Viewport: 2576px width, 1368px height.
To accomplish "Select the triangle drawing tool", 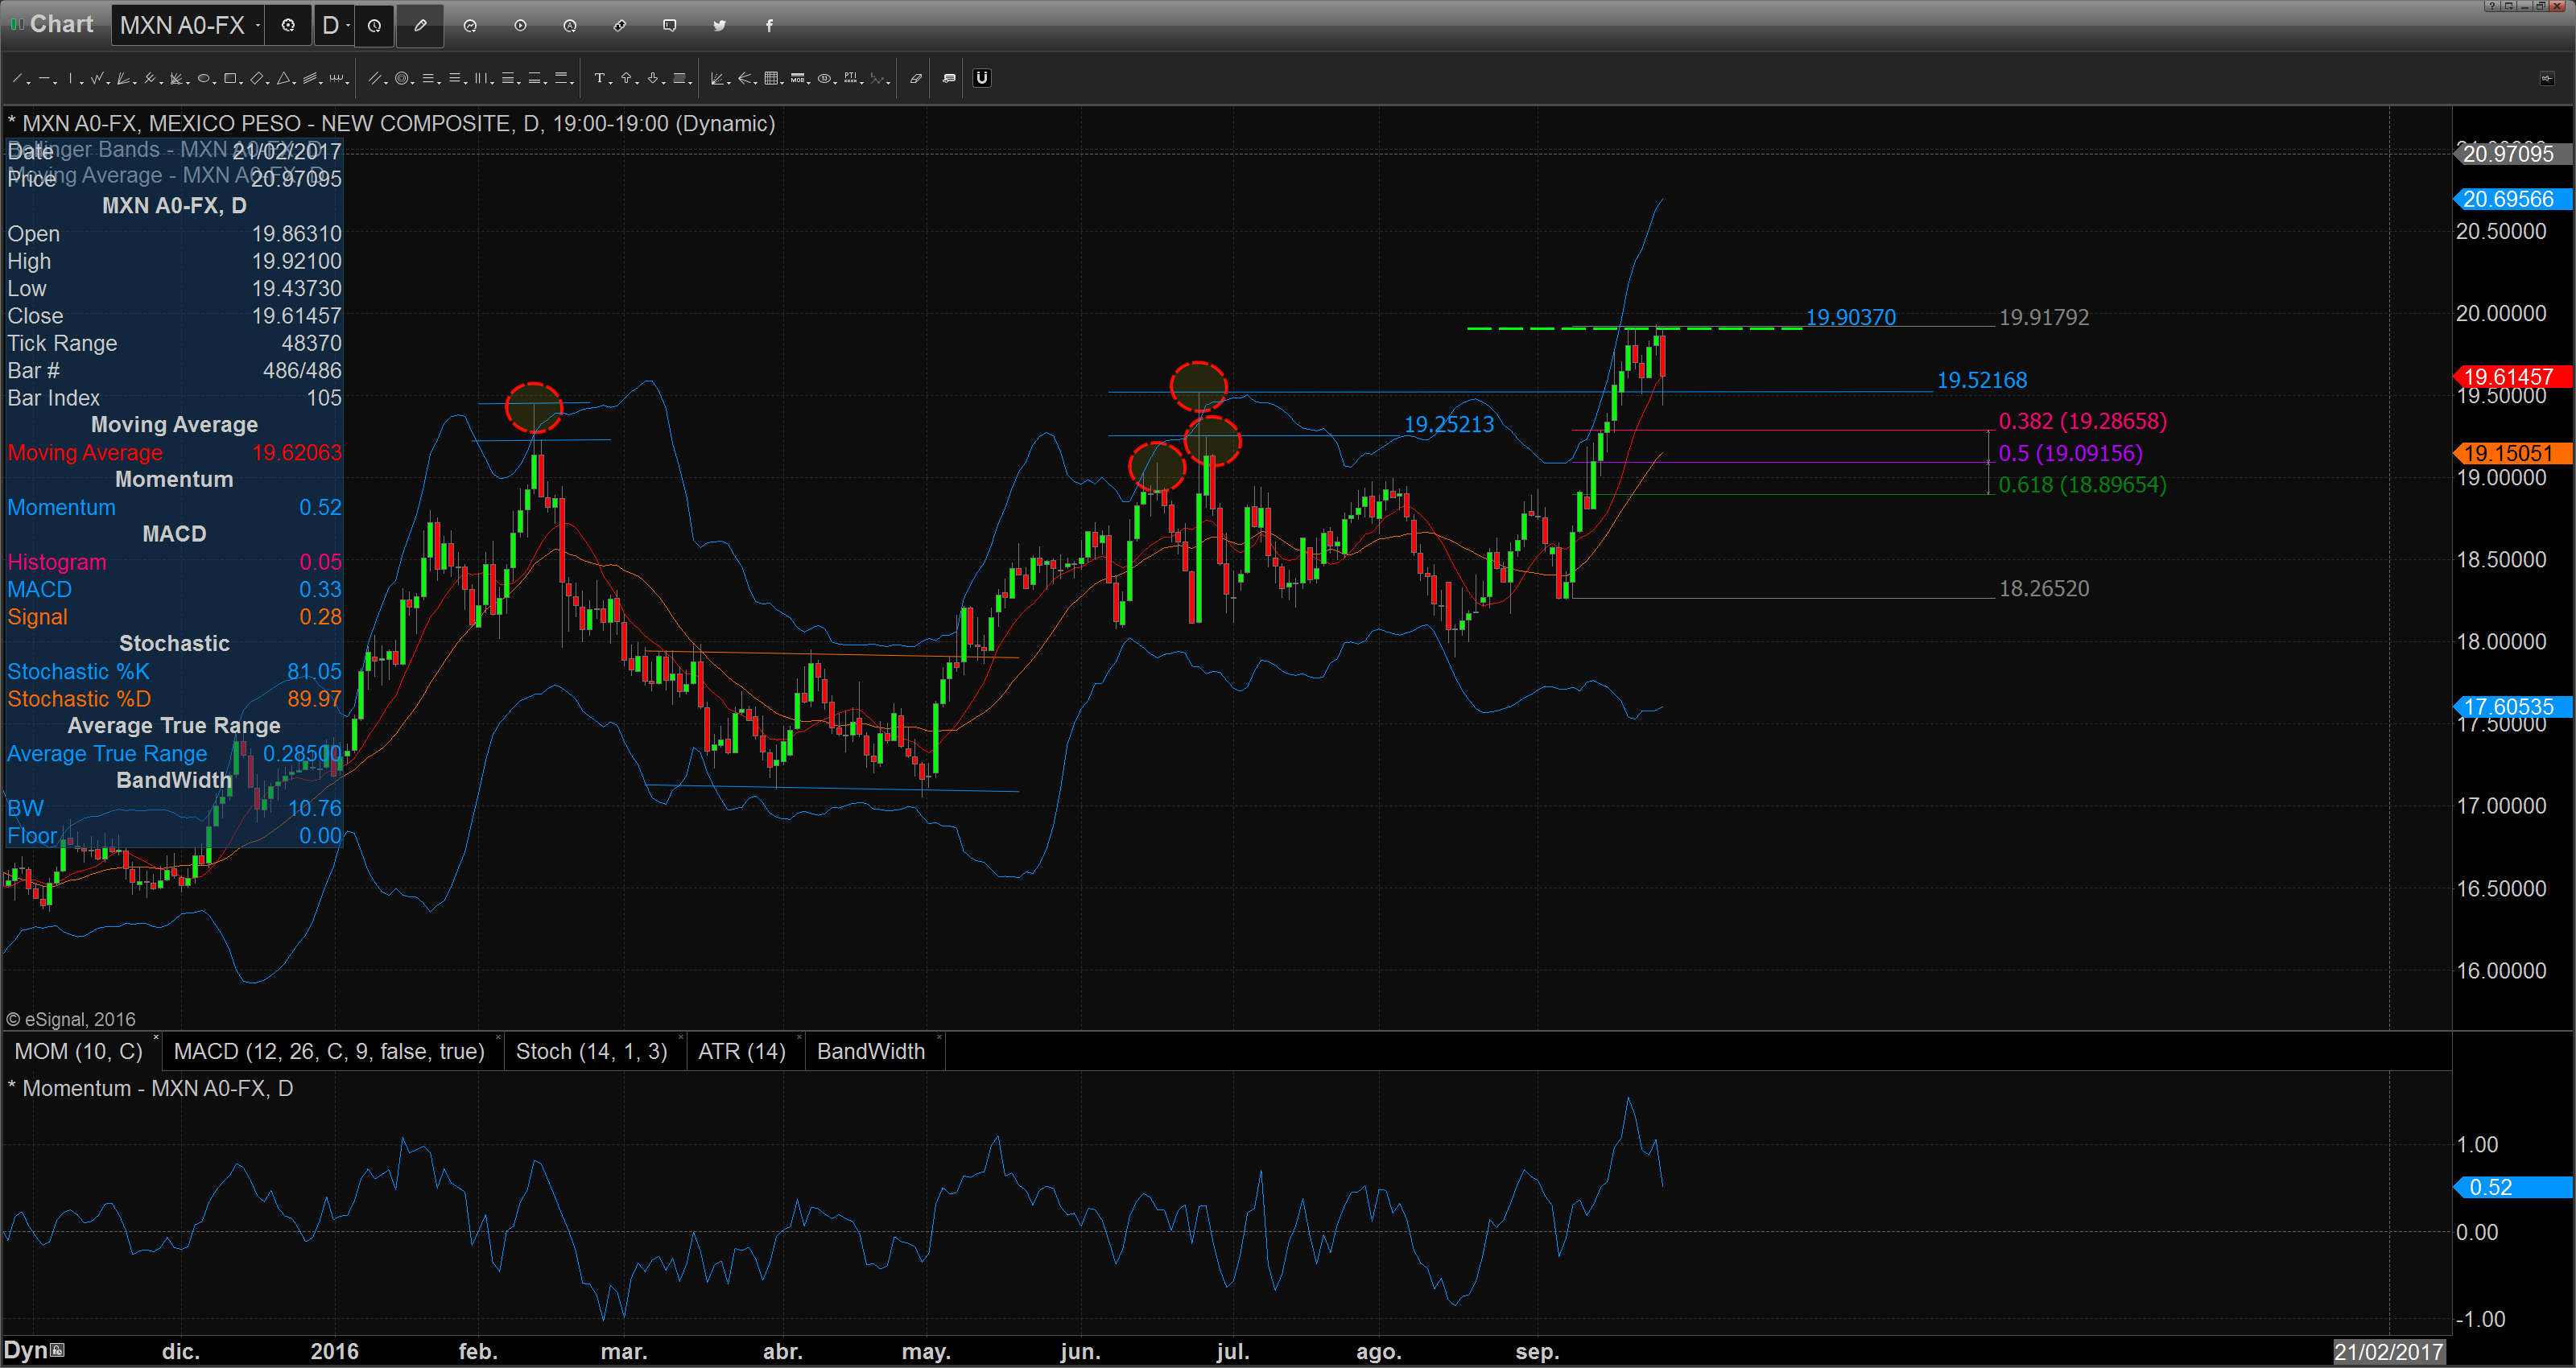I will [283, 78].
